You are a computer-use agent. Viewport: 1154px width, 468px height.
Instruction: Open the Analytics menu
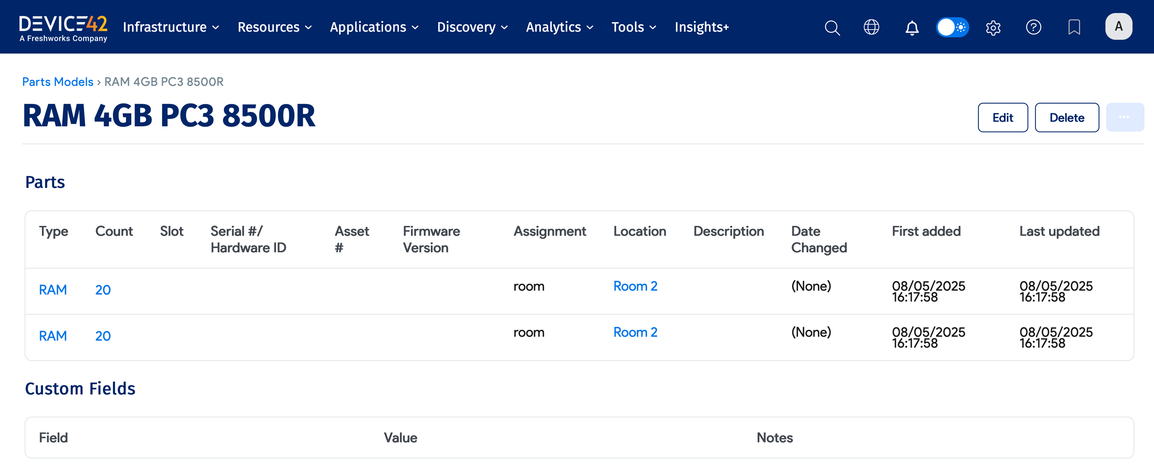coord(559,27)
